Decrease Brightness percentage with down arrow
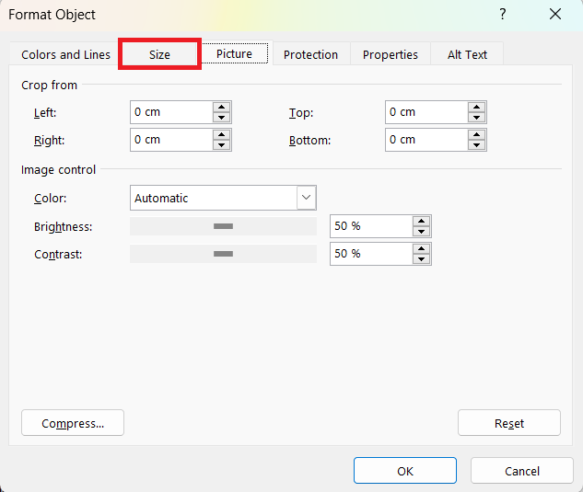 421,232
